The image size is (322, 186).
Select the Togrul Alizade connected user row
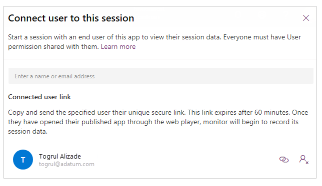pos(161,160)
